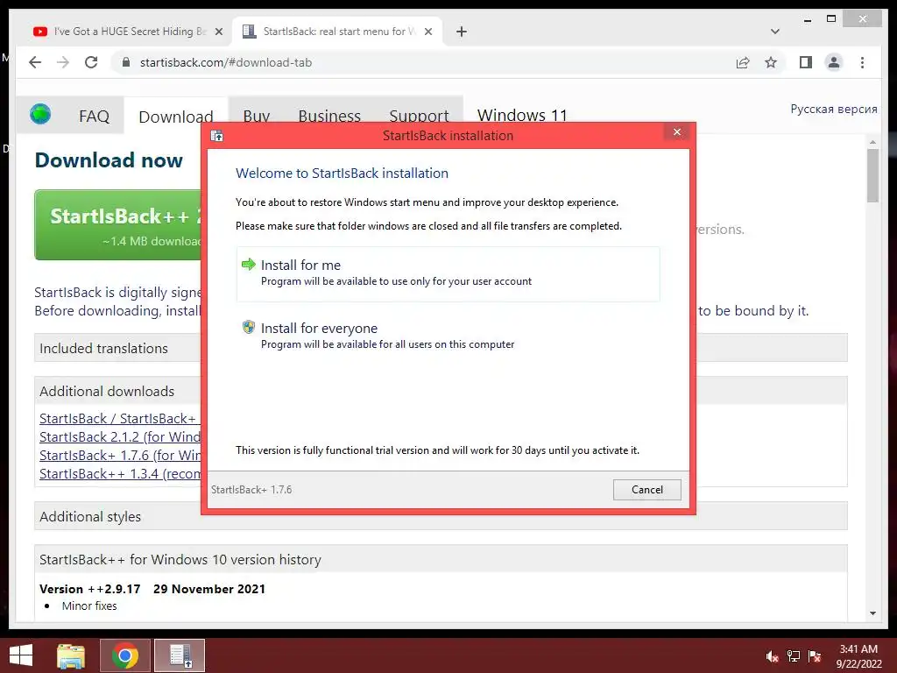Open StartIsBack / StartIsBack+ download link
Screen dimensions: 897x673
118,418
